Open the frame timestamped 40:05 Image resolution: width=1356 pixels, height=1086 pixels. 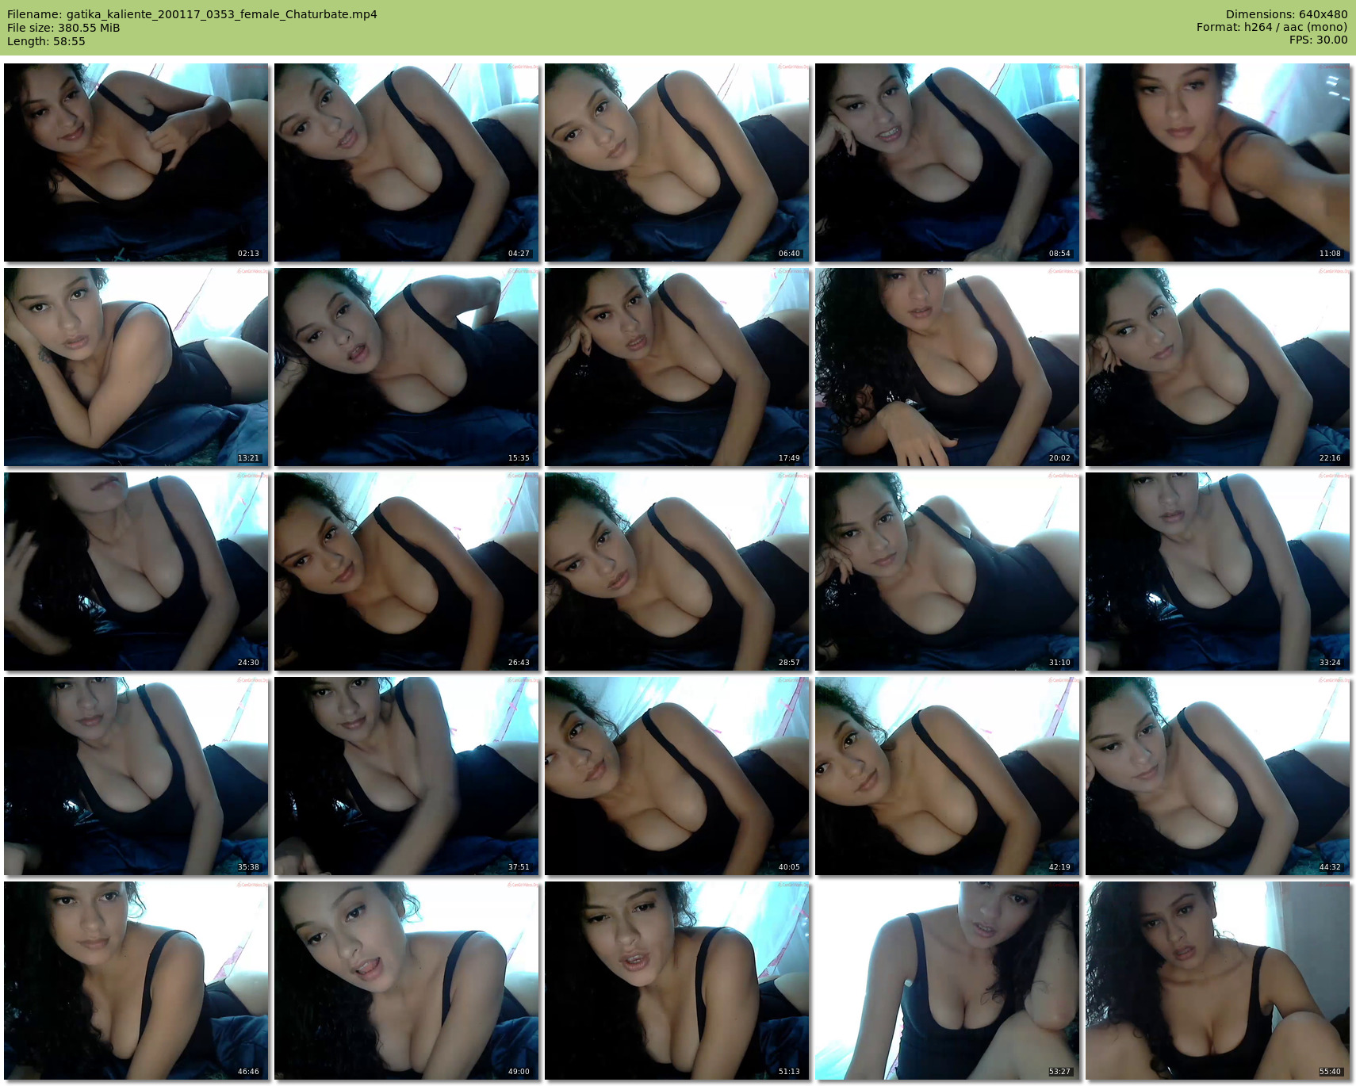[676, 776]
